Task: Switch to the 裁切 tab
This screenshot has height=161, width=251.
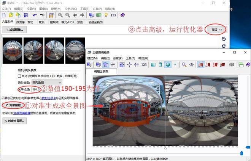Action: coord(30,22)
